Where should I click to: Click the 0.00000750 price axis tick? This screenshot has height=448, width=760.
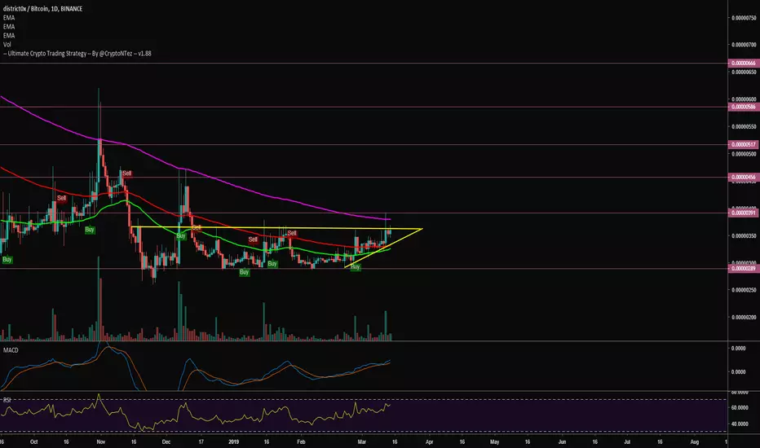744,18
